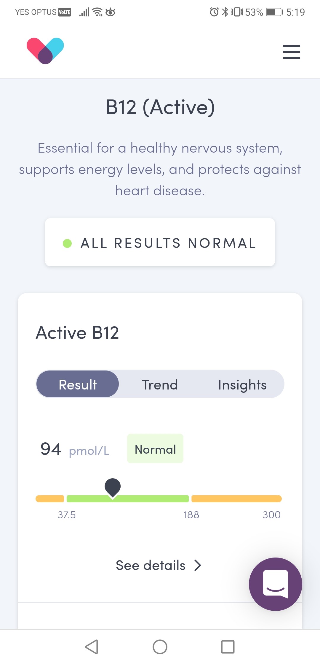Screen dimensions: 320x665
Task: Tap the Android home circle button
Action: [160, 647]
